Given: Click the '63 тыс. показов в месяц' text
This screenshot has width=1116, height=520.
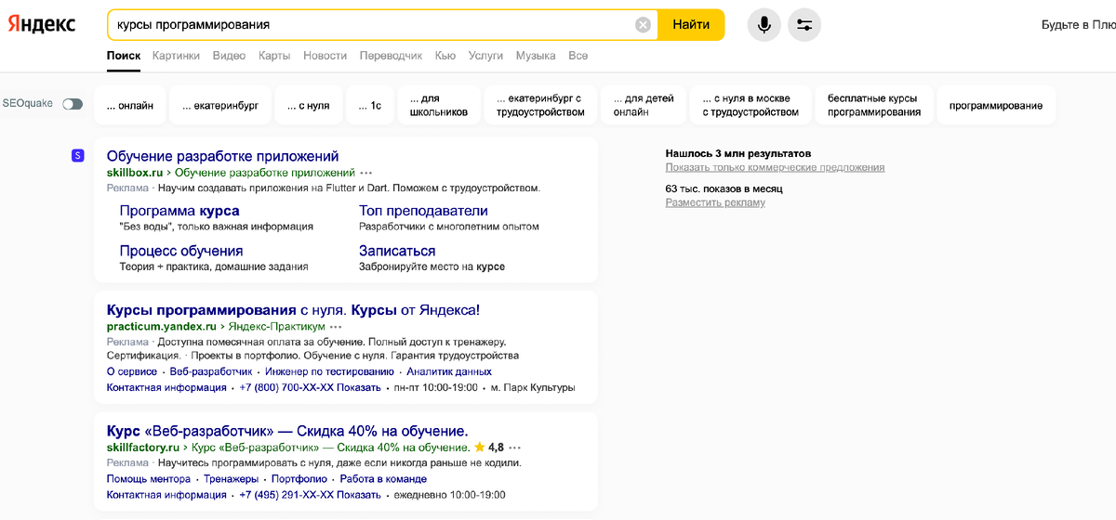Looking at the screenshot, I should pyautogui.click(x=724, y=188).
